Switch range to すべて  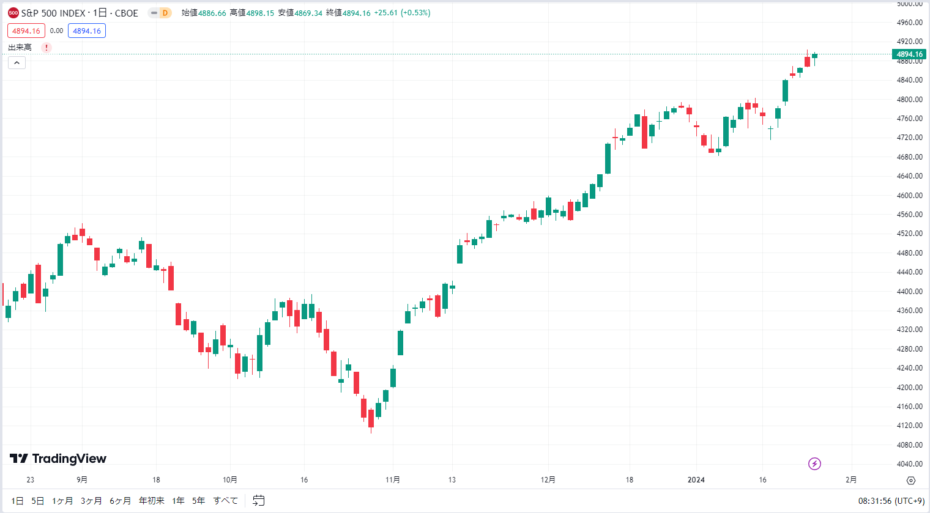[x=226, y=501]
